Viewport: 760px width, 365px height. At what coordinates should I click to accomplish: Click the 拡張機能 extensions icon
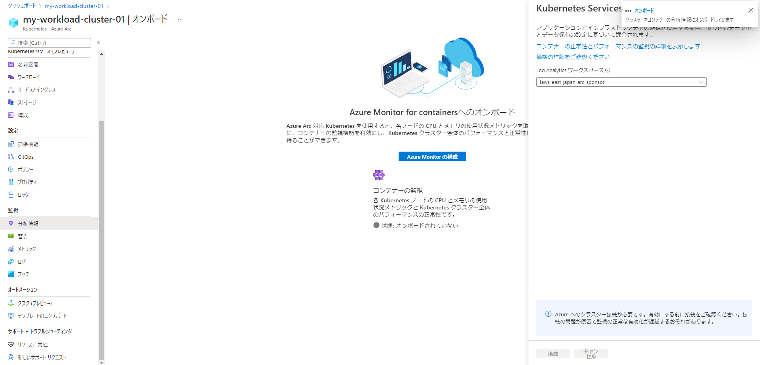[x=11, y=144]
